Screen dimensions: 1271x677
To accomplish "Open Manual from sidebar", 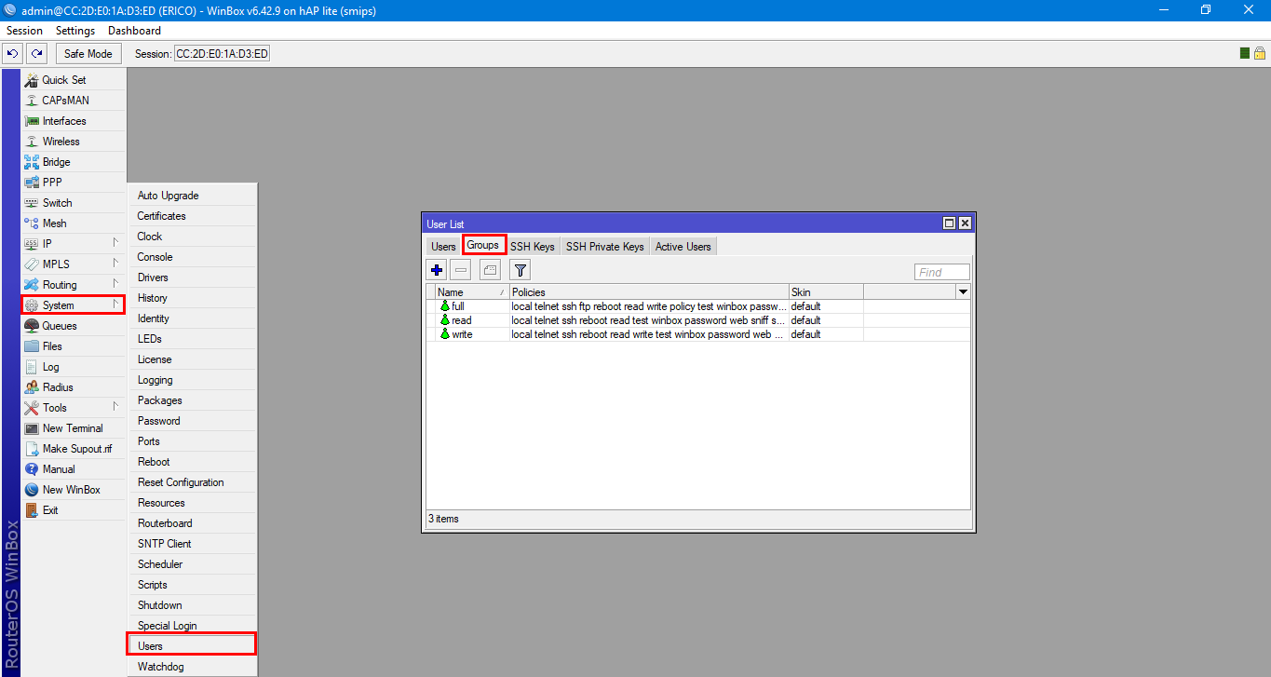I will click(x=74, y=469).
